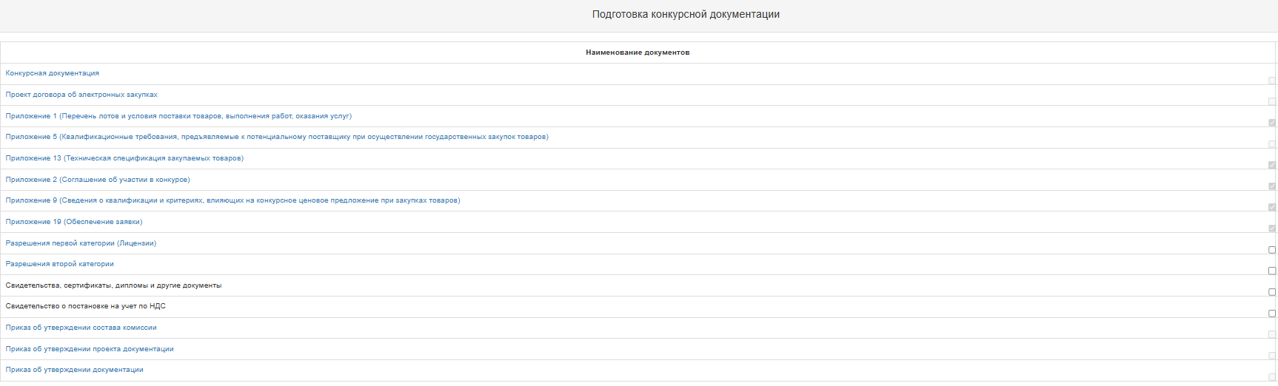
Task: Toggle the Свидетельство по НДС checkbox
Action: 1272,314
